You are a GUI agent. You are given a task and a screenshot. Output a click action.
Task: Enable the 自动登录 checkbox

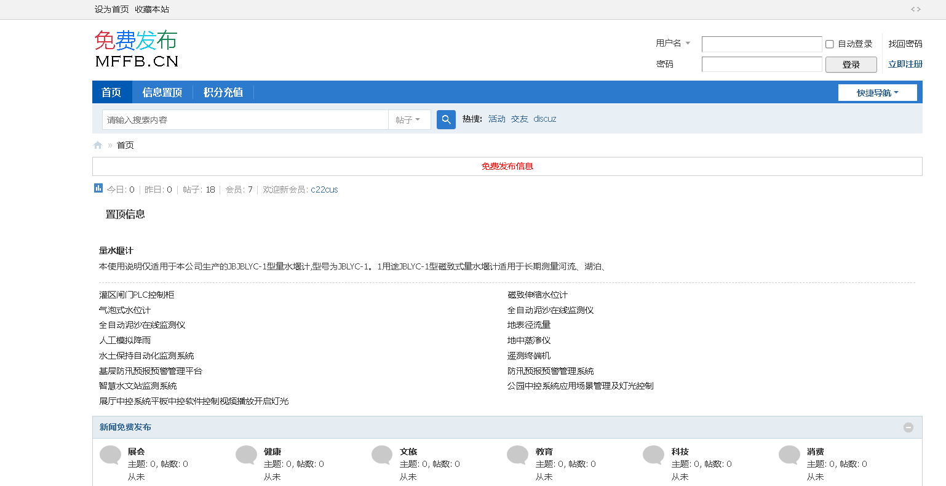point(829,44)
